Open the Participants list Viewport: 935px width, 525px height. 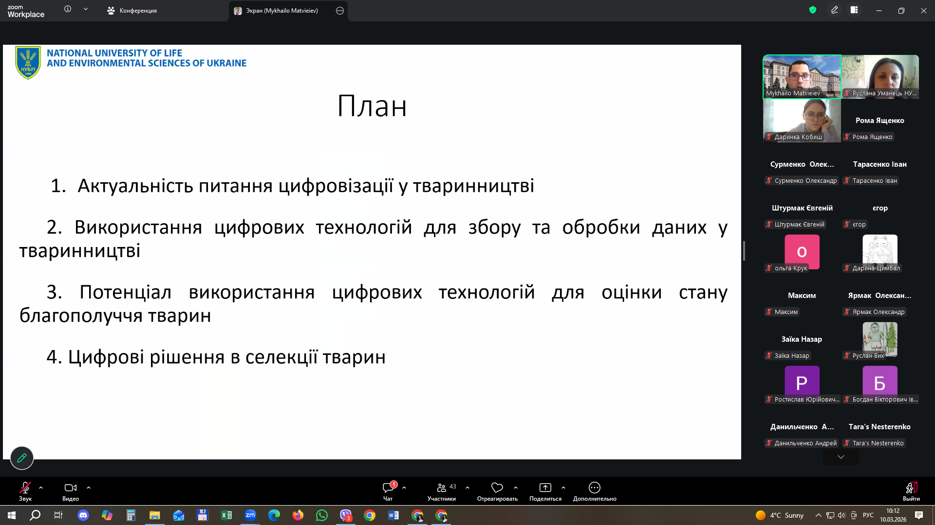pyautogui.click(x=442, y=488)
